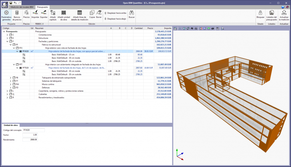
Task: Click the Código del concepto field
Action: tap(34, 130)
